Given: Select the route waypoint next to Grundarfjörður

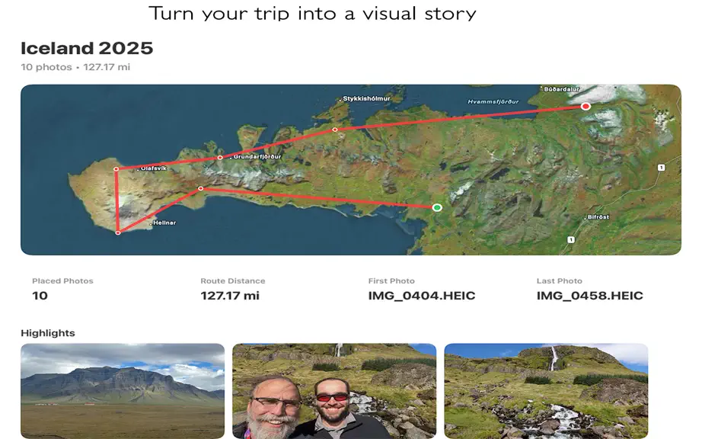Looking at the screenshot, I should tap(220, 158).
